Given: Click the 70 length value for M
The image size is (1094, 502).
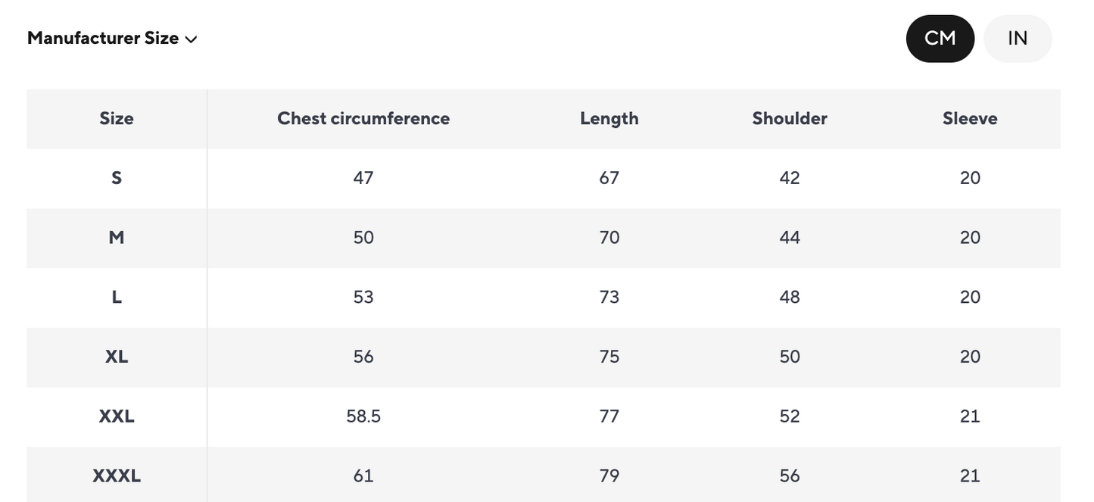Looking at the screenshot, I should [609, 238].
